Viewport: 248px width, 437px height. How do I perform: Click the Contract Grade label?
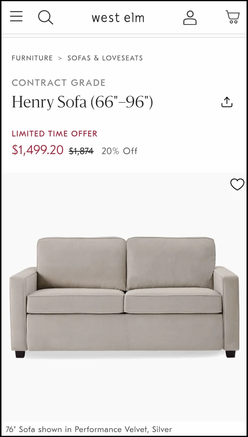(59, 83)
